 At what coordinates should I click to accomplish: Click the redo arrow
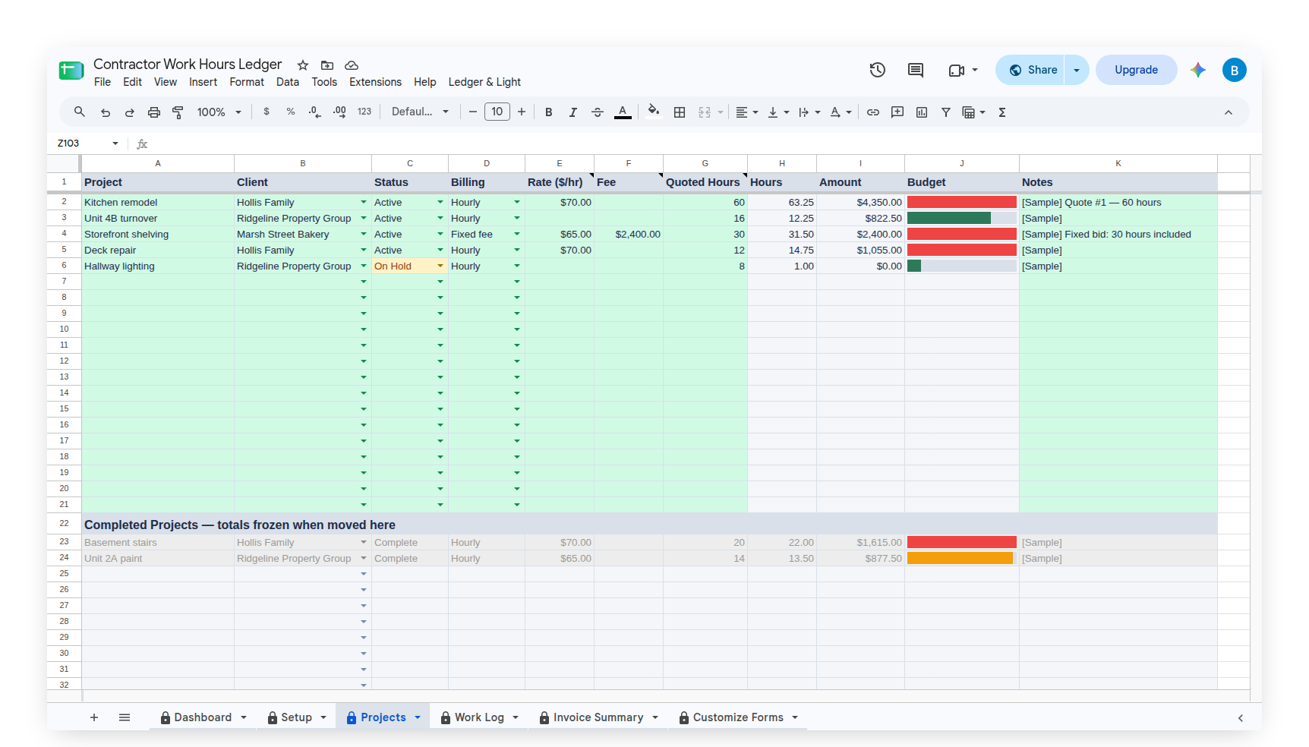pos(130,112)
